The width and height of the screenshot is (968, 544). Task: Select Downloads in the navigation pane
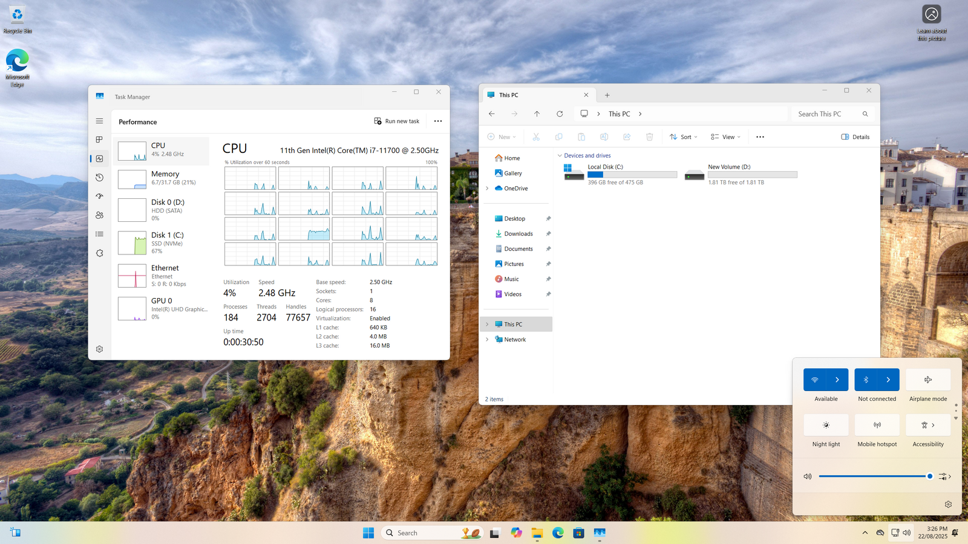(518, 234)
